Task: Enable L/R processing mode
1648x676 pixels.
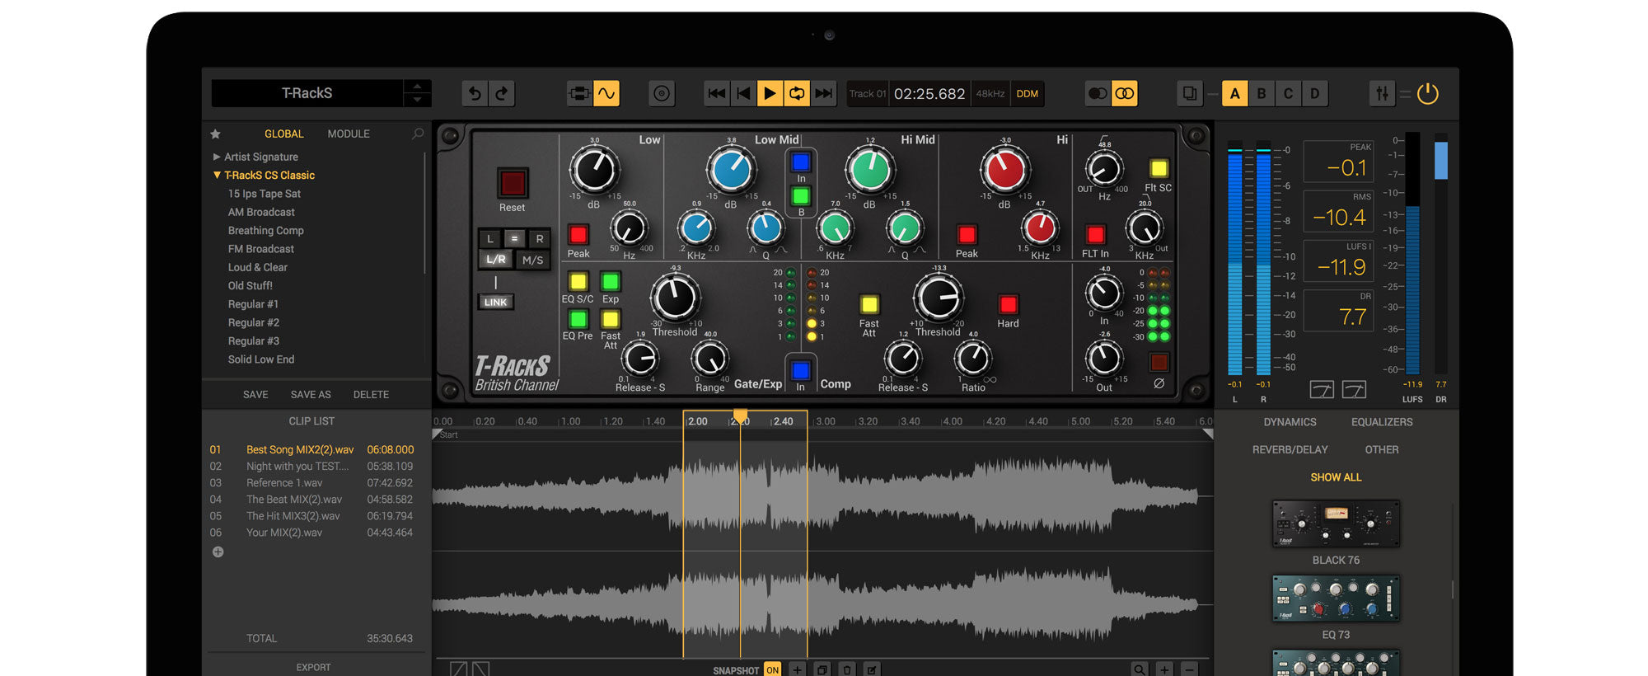Action: coord(496,260)
